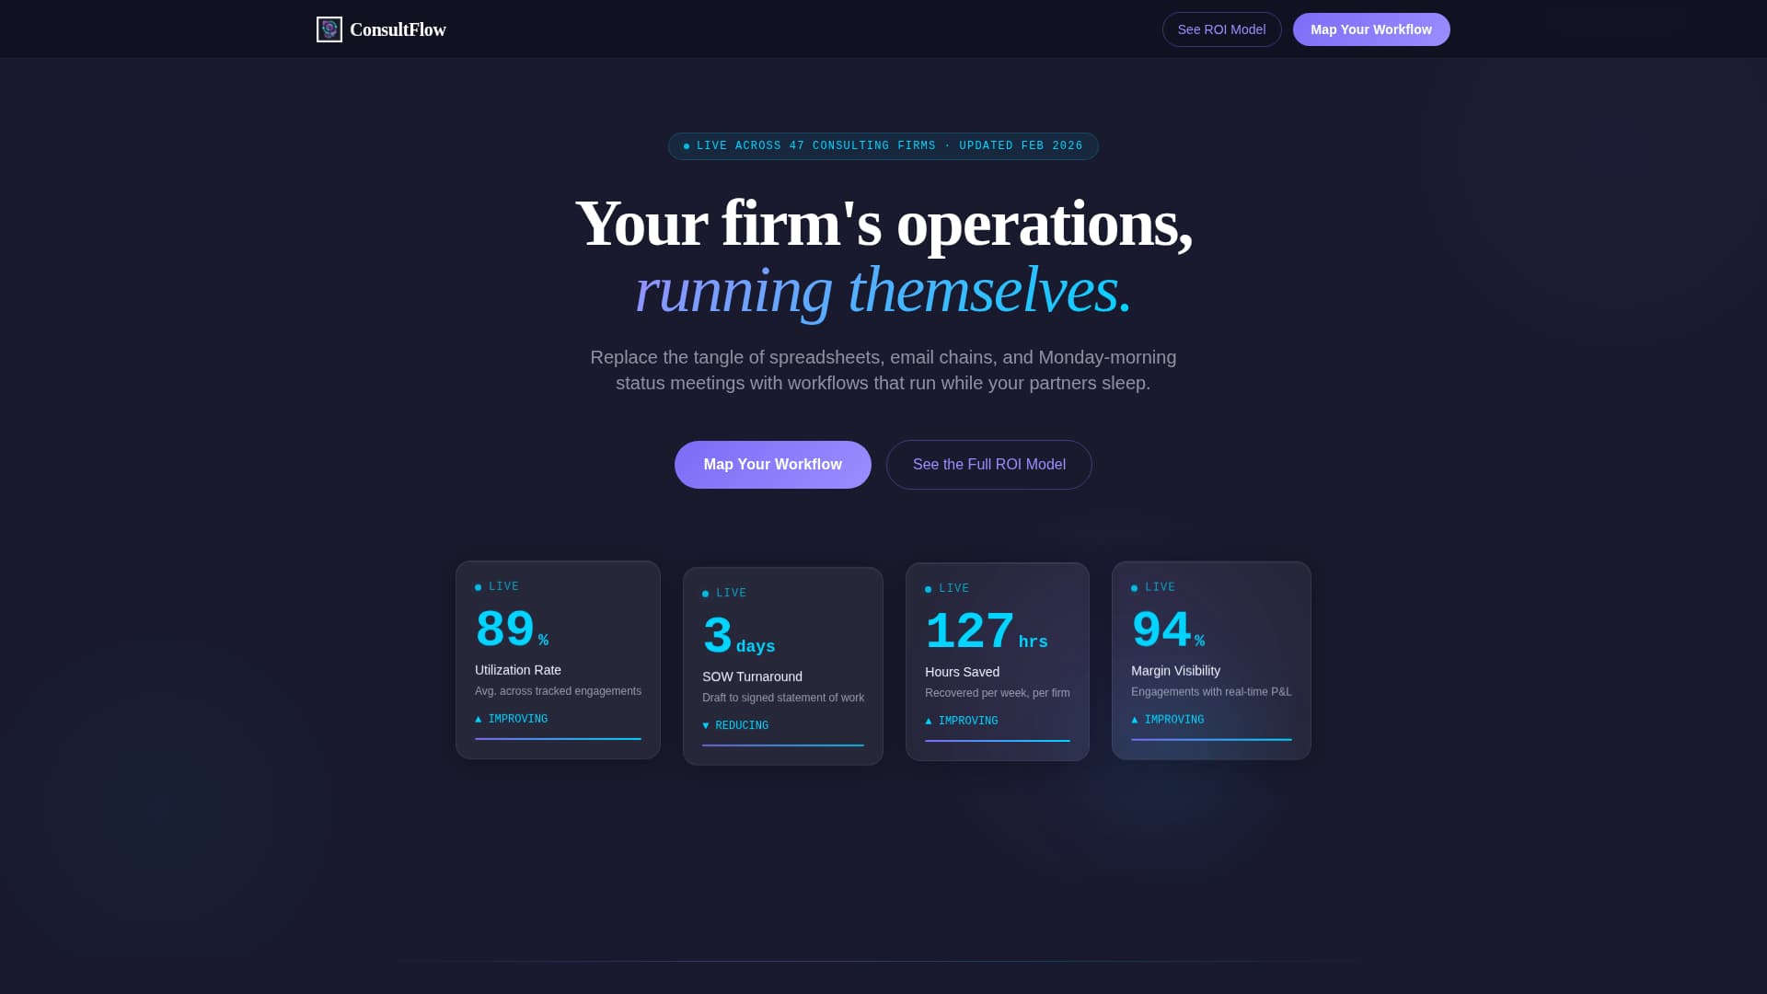Click the large Map Your Workflow hero button
Screen dimensions: 1767x994
(x=773, y=465)
